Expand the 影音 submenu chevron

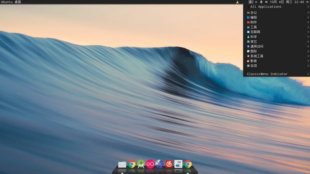(x=308, y=61)
